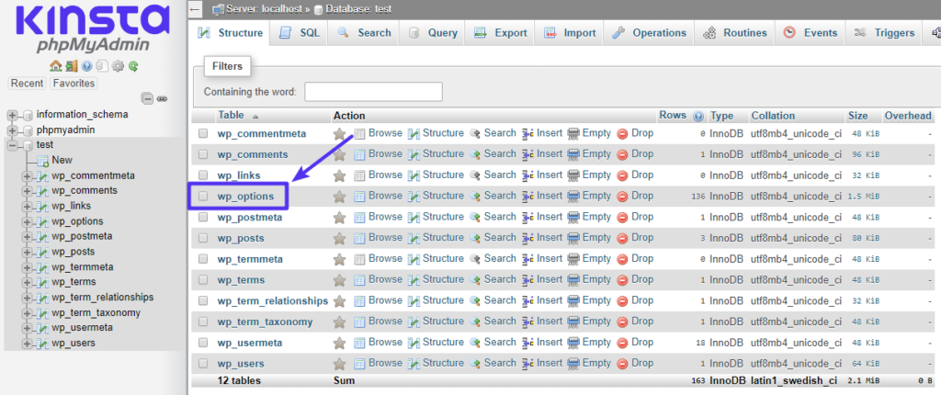Collapse the test database tree node
941x395 pixels.
pos(12,145)
